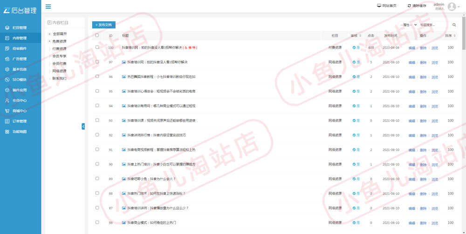
Task: Open the 属性 filter dropdown
Action: click(x=409, y=25)
